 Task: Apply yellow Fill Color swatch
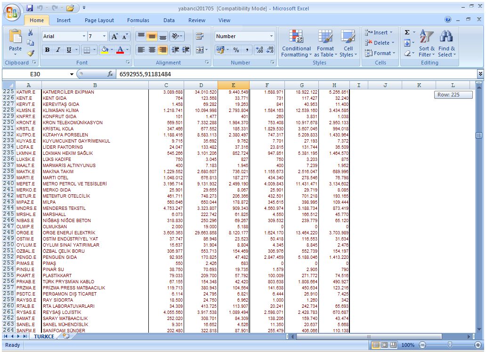105,49
